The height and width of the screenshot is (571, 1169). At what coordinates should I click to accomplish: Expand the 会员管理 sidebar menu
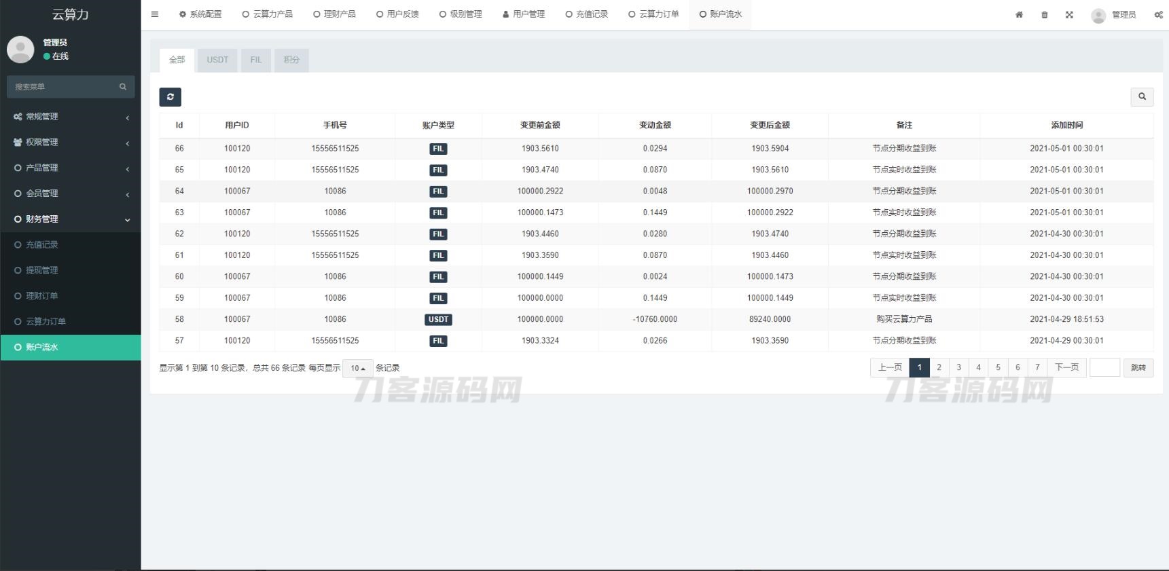71,194
